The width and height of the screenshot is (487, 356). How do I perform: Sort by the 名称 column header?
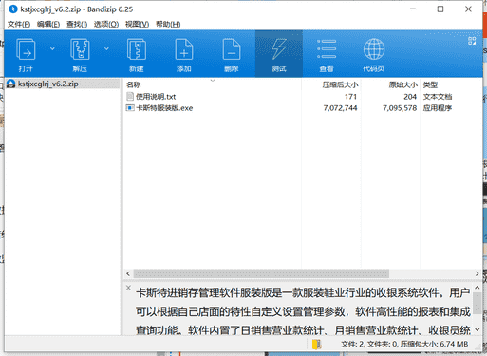point(133,84)
